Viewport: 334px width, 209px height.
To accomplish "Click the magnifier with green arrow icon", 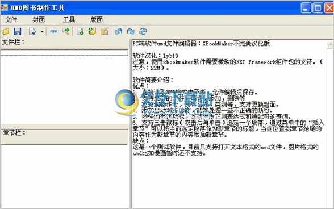I will [x=66, y=32].
